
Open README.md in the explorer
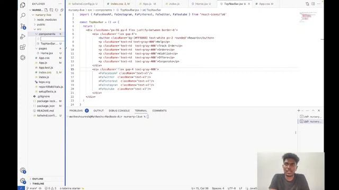click(x=45, y=111)
